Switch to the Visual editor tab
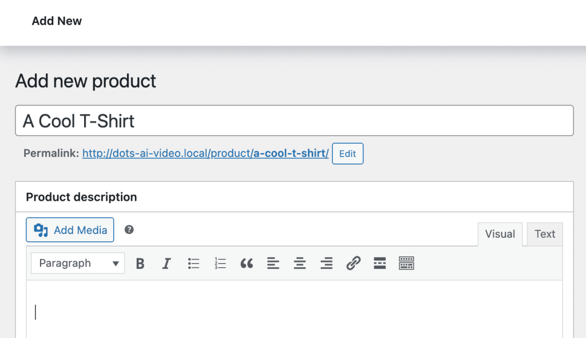Viewport: 586px width, 338px height. click(x=500, y=234)
